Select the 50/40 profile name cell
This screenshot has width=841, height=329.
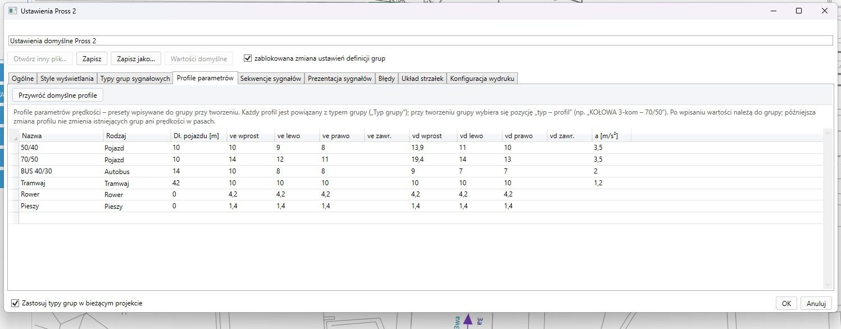point(61,148)
